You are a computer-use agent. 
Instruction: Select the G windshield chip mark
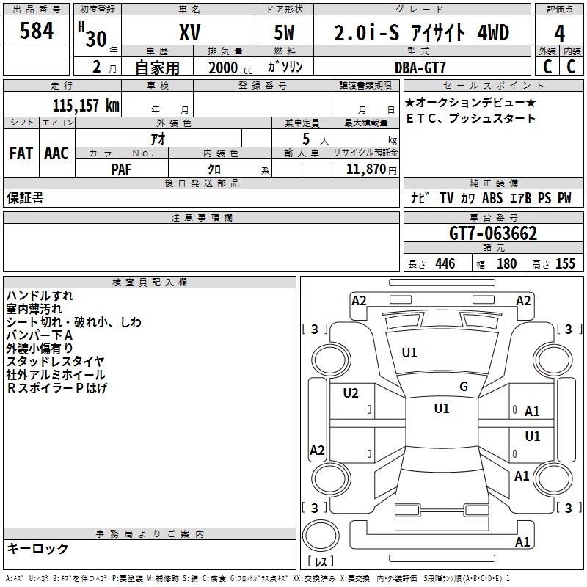tap(464, 387)
